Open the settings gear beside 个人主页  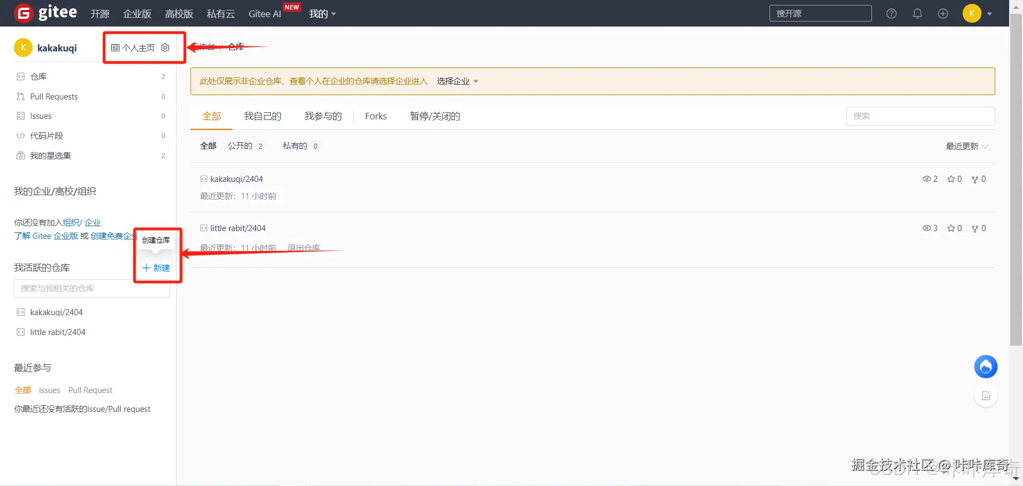pyautogui.click(x=165, y=48)
